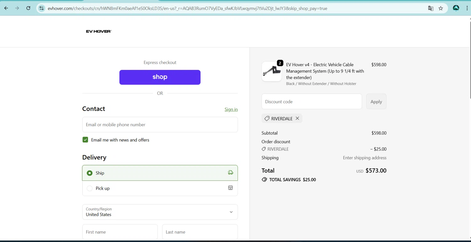Click the Enter shipping address text
This screenshot has width=471, height=242.
coord(365,158)
